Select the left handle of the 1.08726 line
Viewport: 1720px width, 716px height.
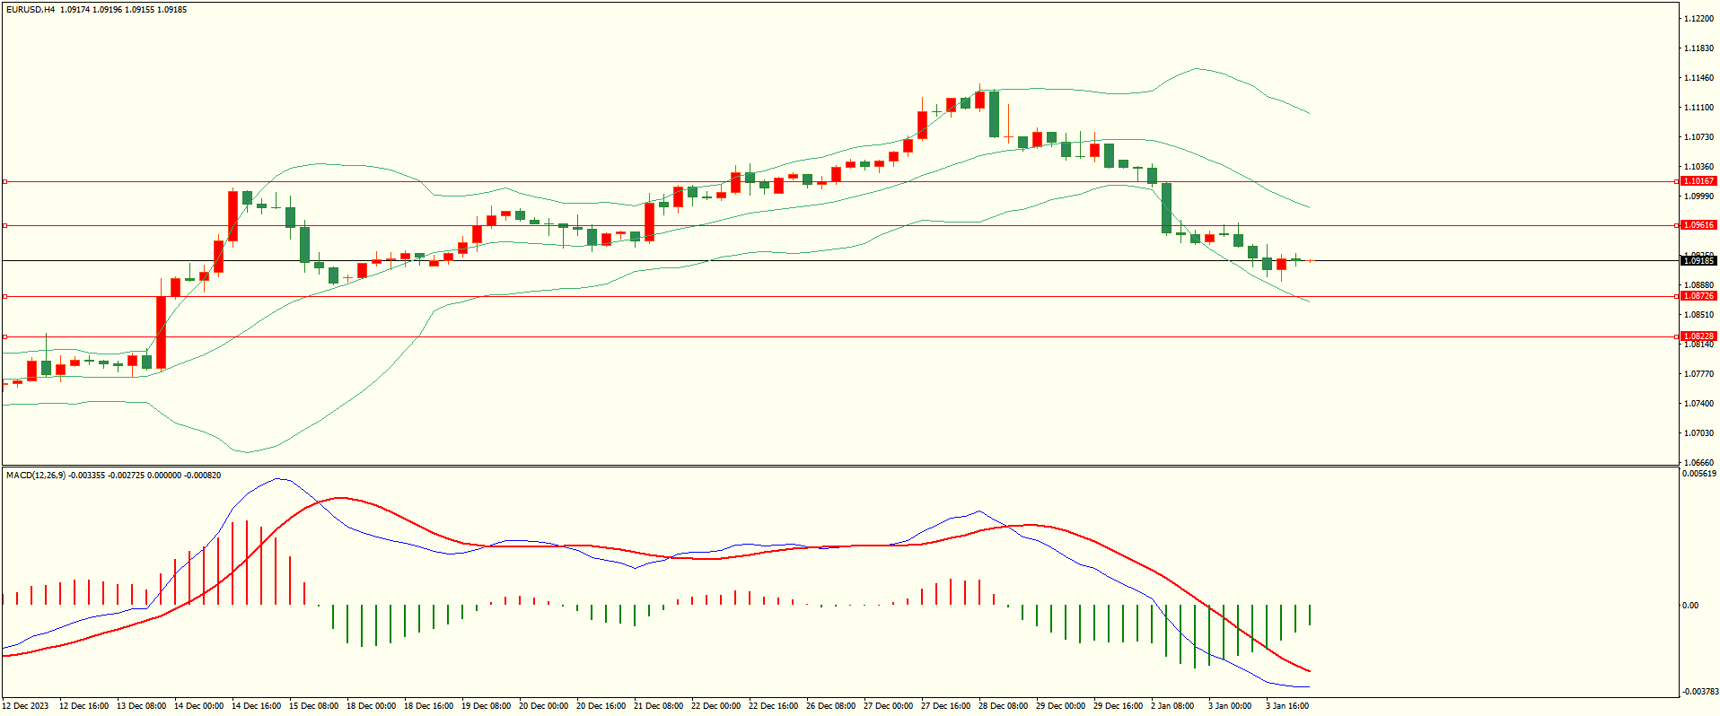tap(4, 296)
